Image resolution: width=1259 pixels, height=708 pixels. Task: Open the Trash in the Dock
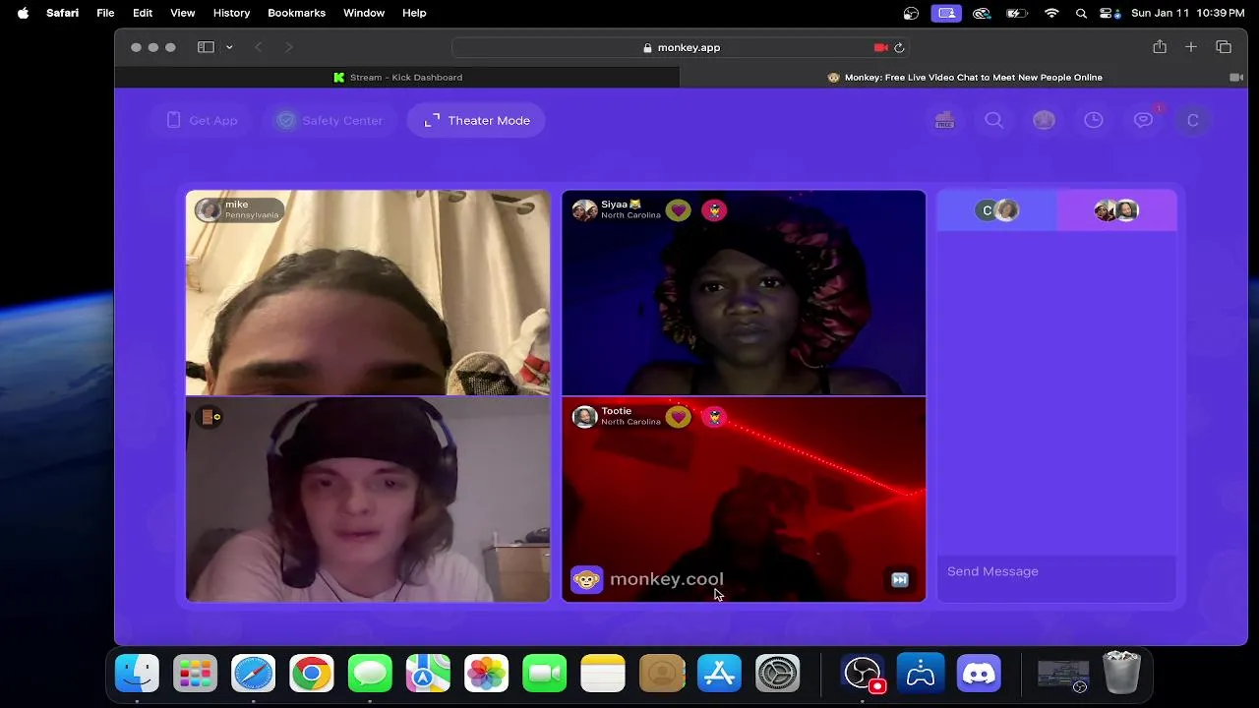pos(1121,674)
